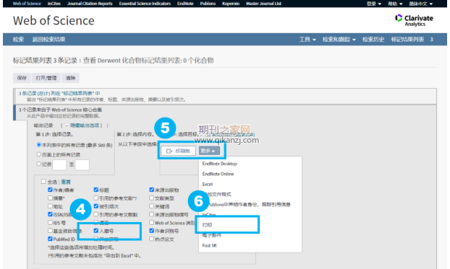Select 页面上的所有记录 radio option
The height and width of the screenshot is (269, 450).
pos(39,154)
